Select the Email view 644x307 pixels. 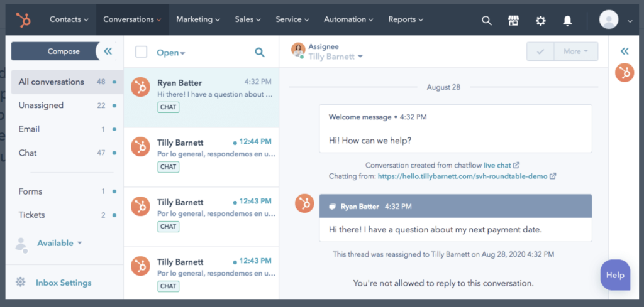(x=67, y=129)
